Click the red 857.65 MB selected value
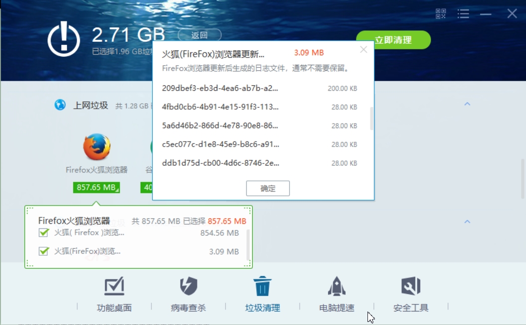 pyautogui.click(x=227, y=221)
